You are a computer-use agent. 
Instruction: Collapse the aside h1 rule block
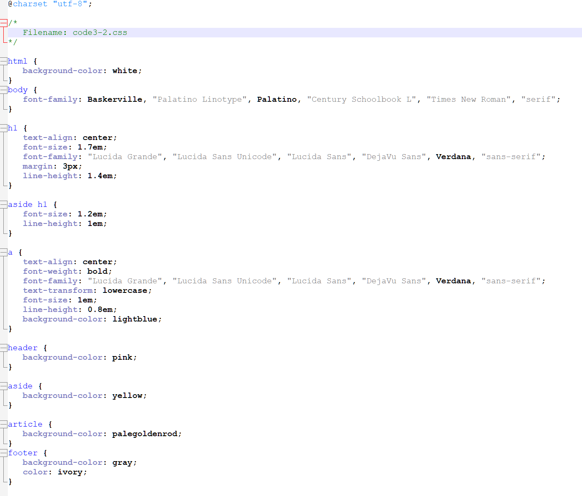[3, 204]
